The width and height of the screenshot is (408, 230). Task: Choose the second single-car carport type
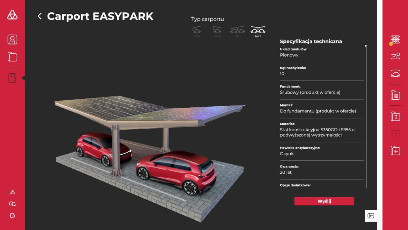click(217, 31)
